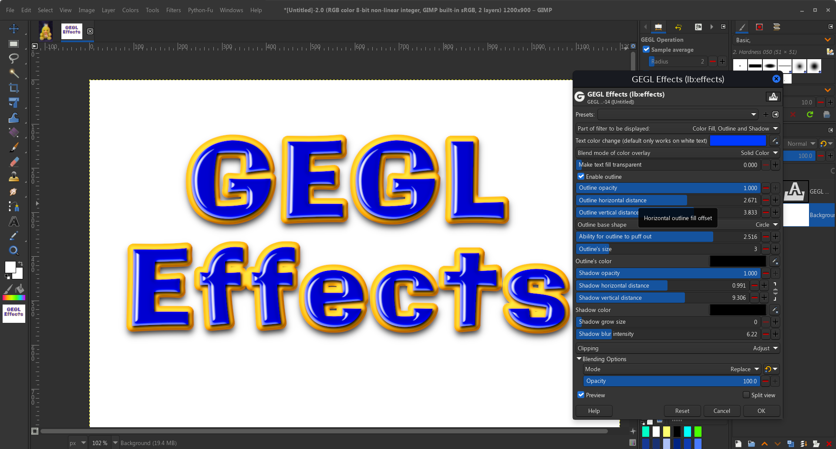
Task: Choose the Free Select lasso tool
Action: (x=14, y=58)
